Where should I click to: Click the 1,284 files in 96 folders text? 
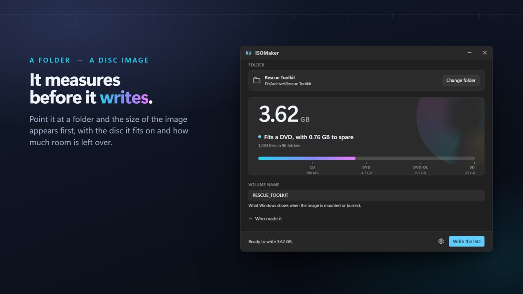point(279,145)
